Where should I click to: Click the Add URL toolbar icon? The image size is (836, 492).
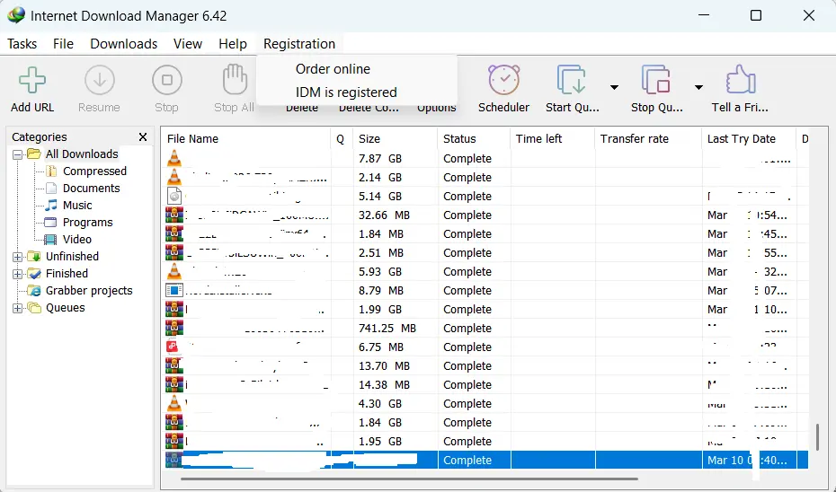click(x=32, y=81)
